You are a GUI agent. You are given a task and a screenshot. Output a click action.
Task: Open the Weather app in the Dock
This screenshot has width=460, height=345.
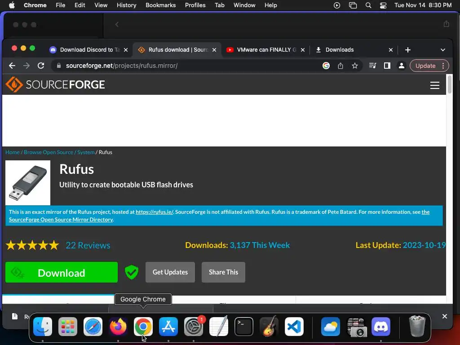coord(331,327)
